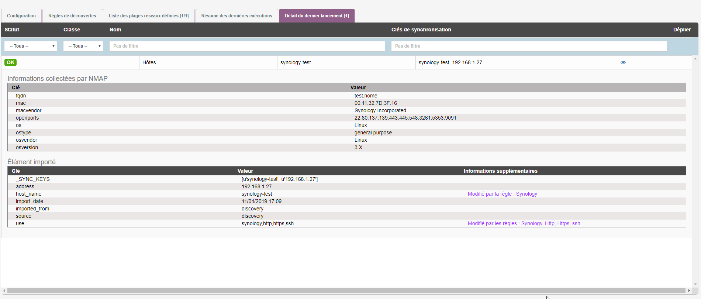The height and width of the screenshot is (299, 701).
Task: Click the Hôtes class cell
Action: click(x=149, y=62)
